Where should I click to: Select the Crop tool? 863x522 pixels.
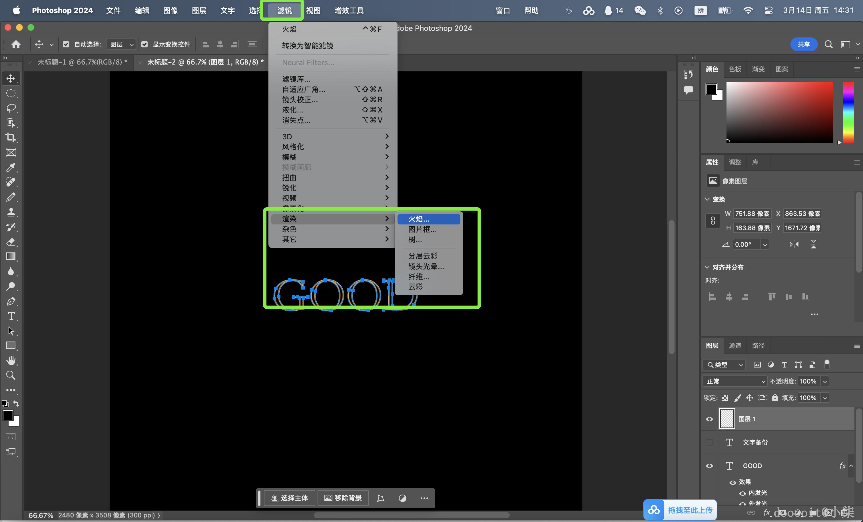(x=11, y=137)
